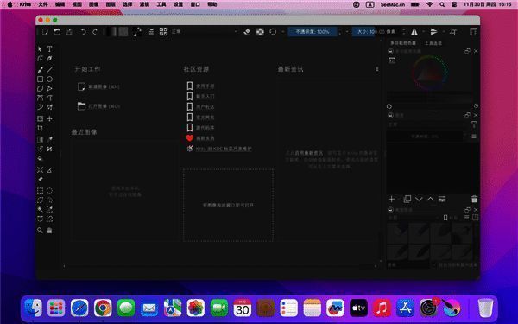Screen dimensions: 518x324
Task: Select the Gradient tool
Action: coord(40,139)
